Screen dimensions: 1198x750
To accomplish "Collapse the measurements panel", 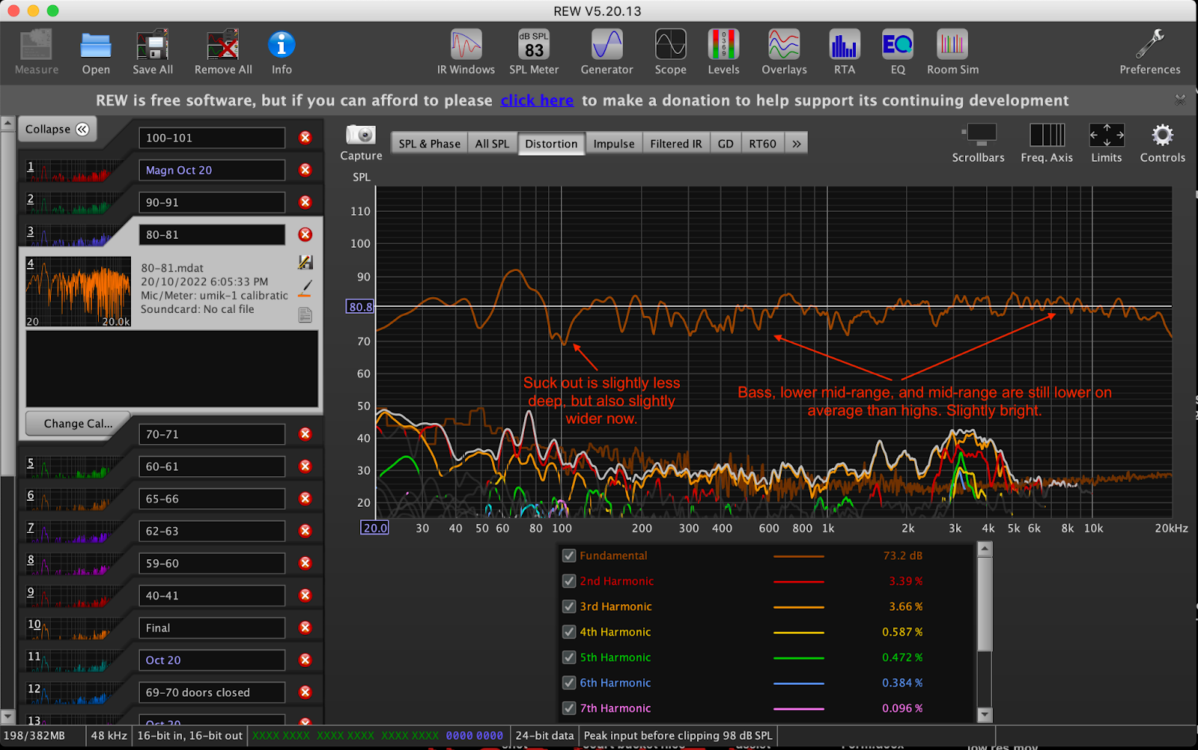I will [x=57, y=129].
